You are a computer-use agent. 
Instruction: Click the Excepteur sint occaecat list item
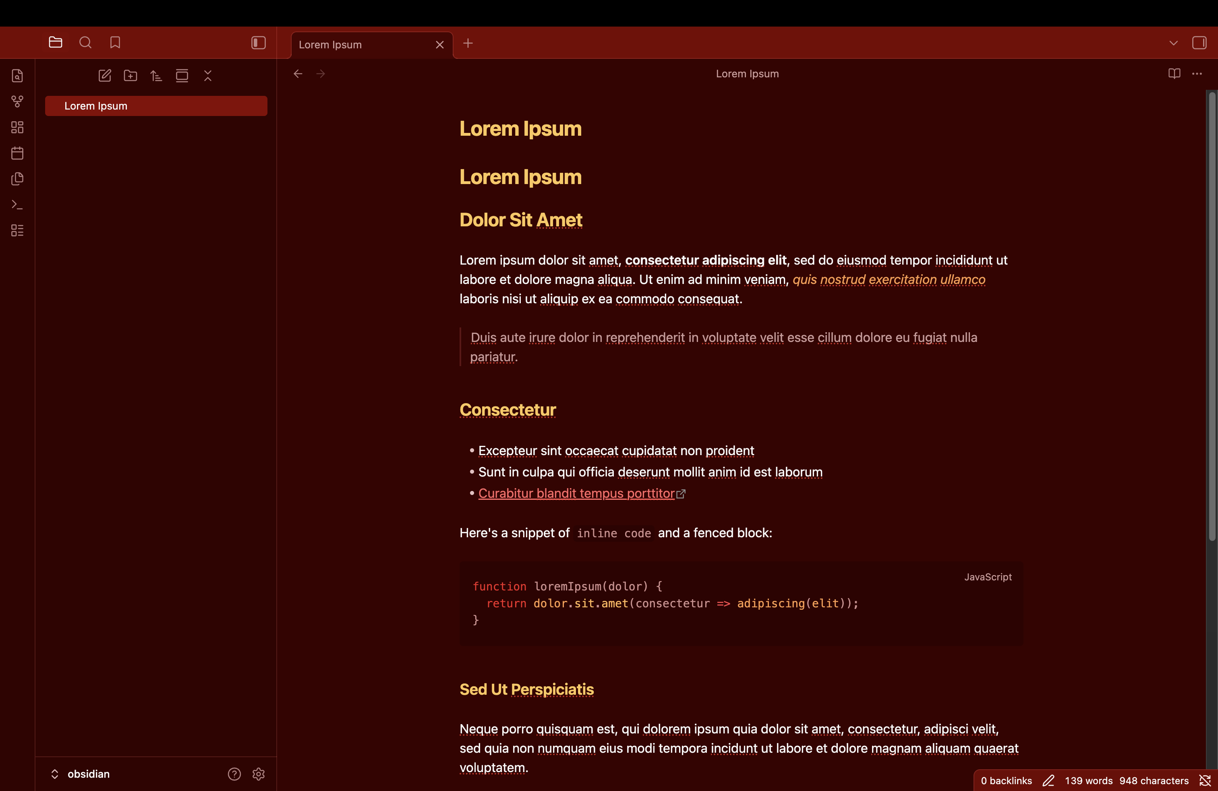point(616,451)
